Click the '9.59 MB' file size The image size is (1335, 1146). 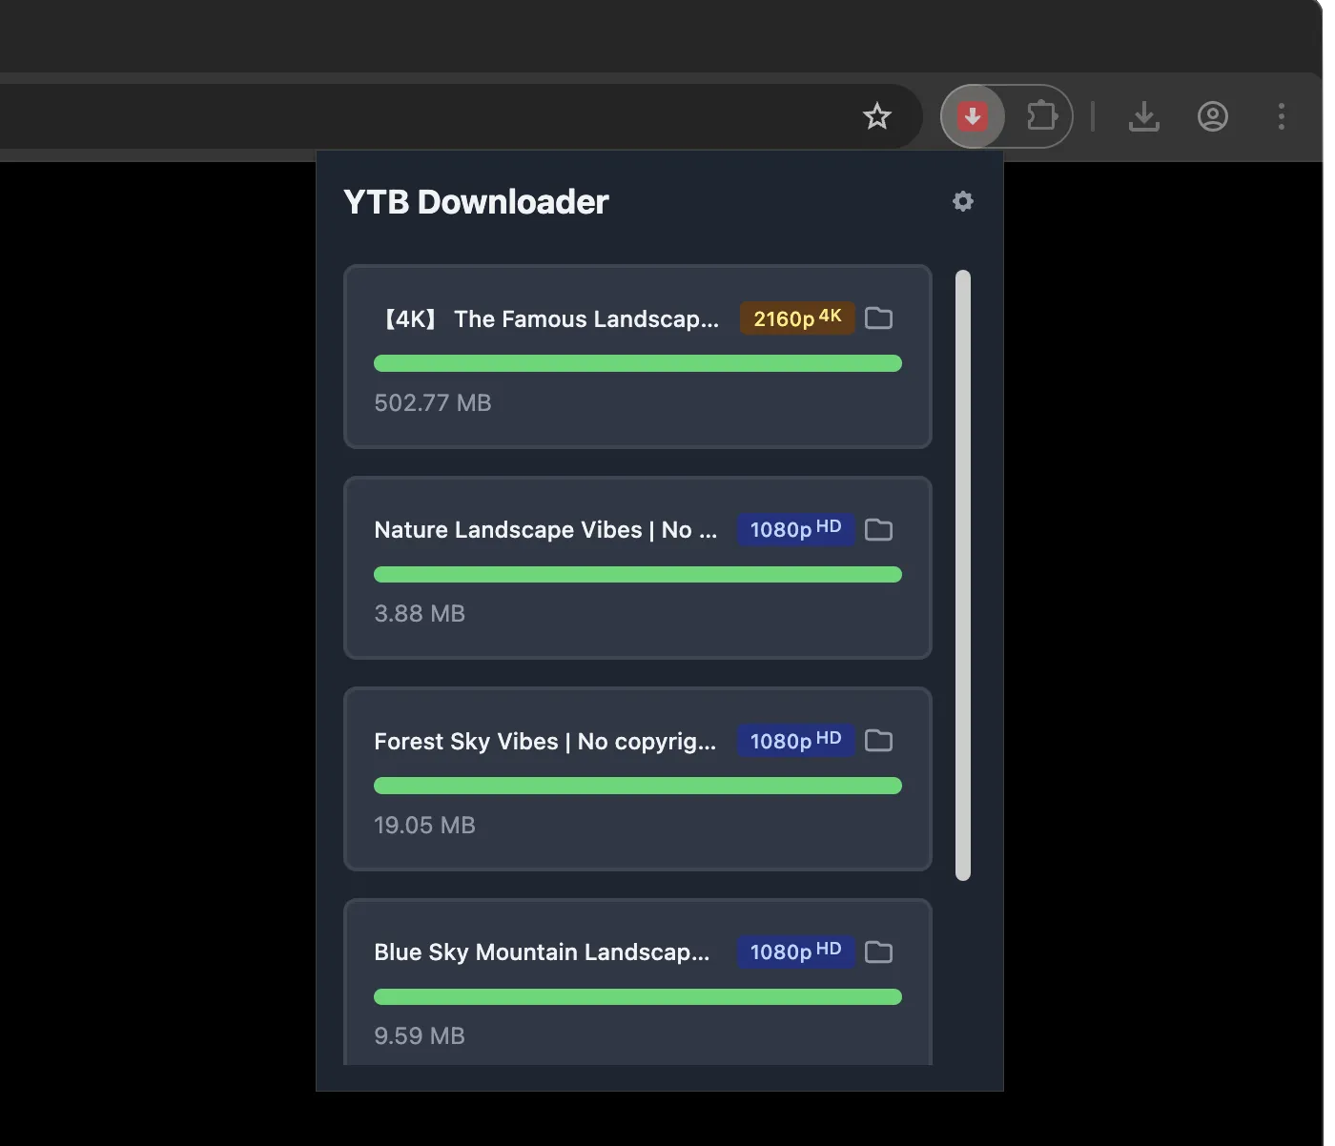pyautogui.click(x=420, y=1035)
